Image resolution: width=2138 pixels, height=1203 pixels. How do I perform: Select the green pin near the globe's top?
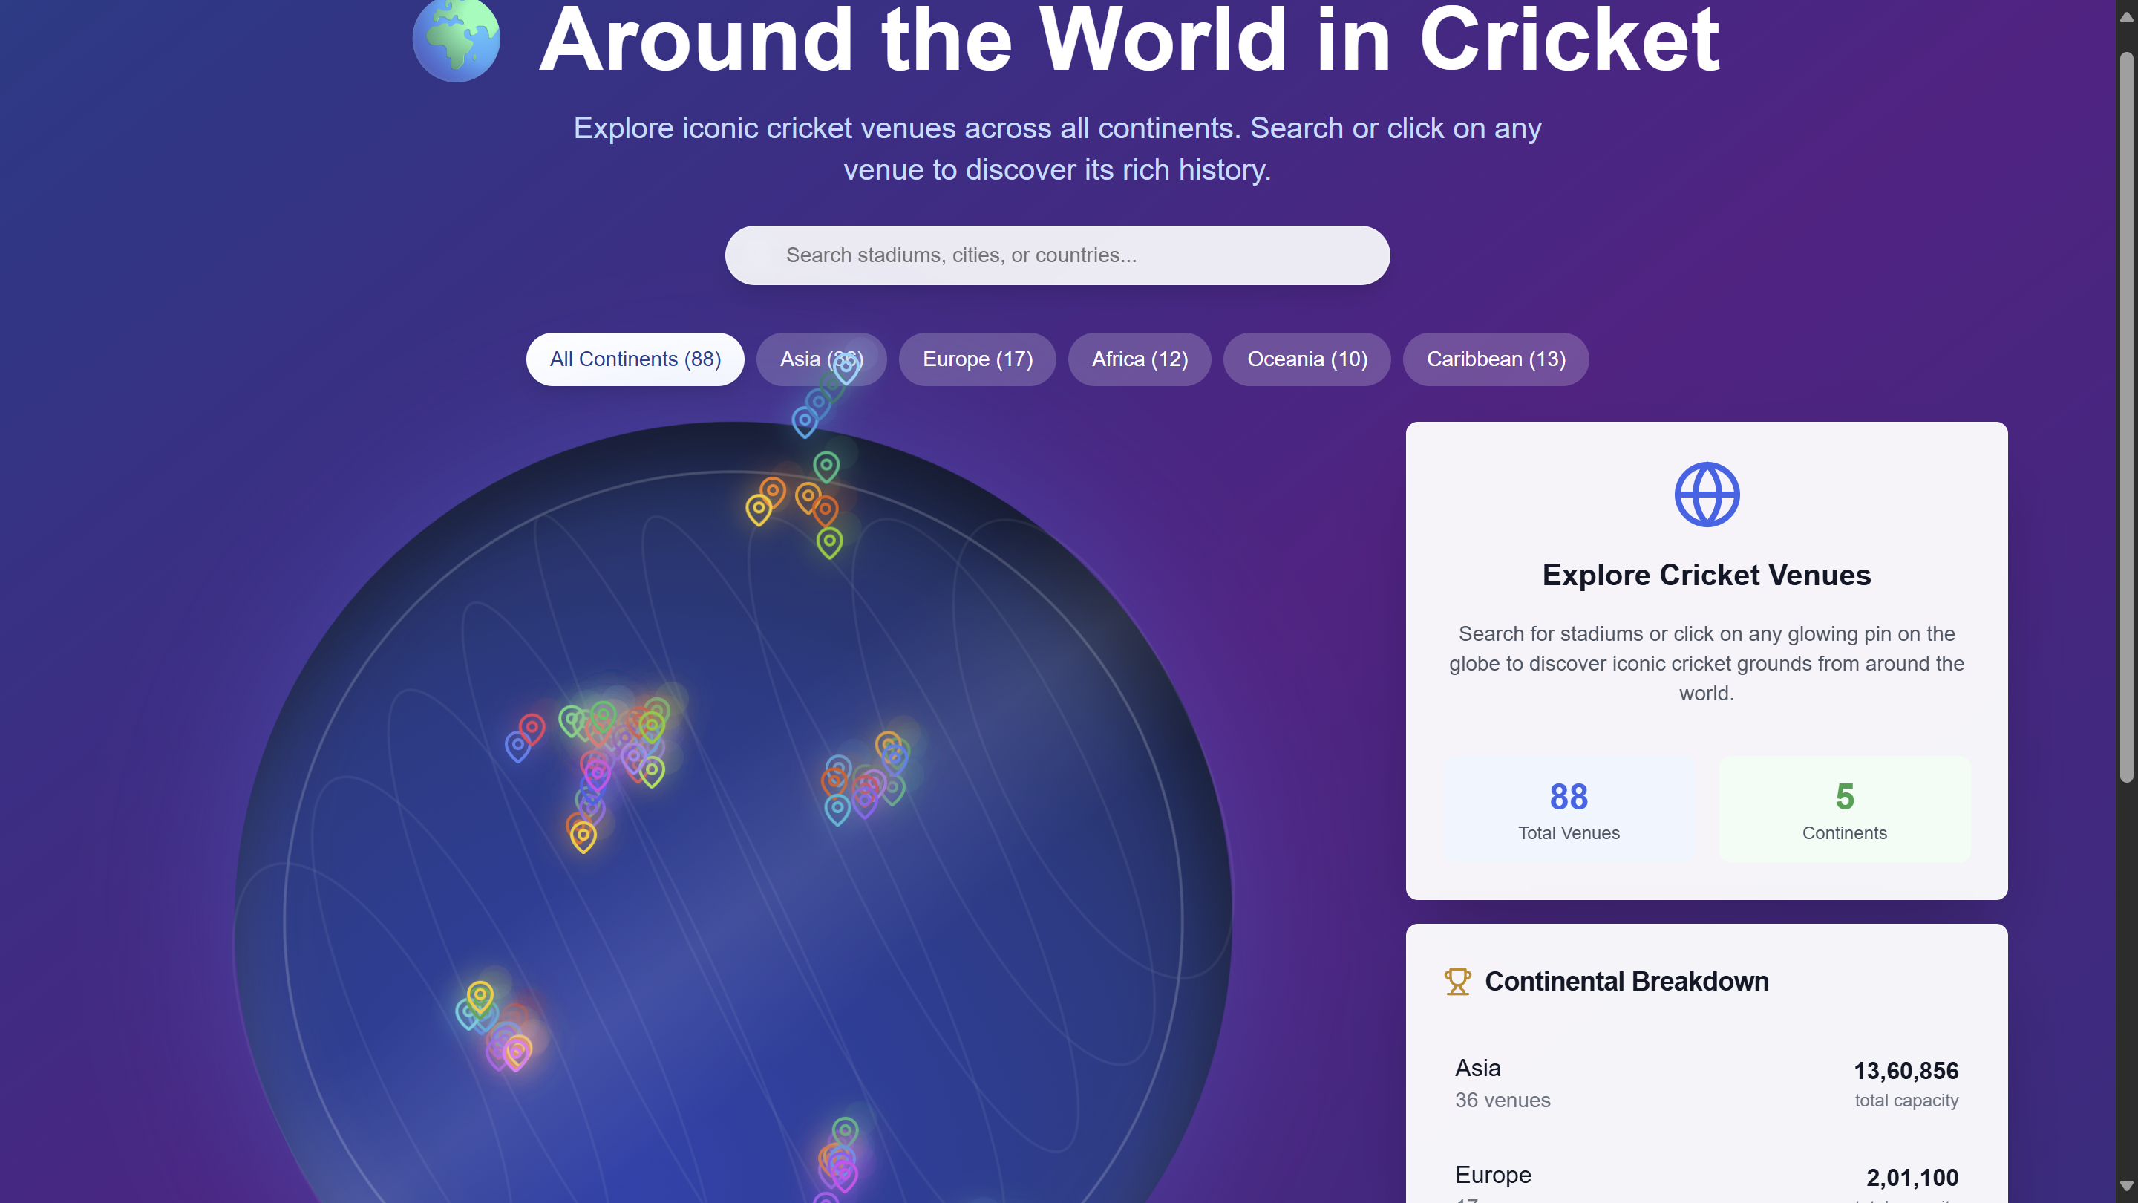[826, 467]
